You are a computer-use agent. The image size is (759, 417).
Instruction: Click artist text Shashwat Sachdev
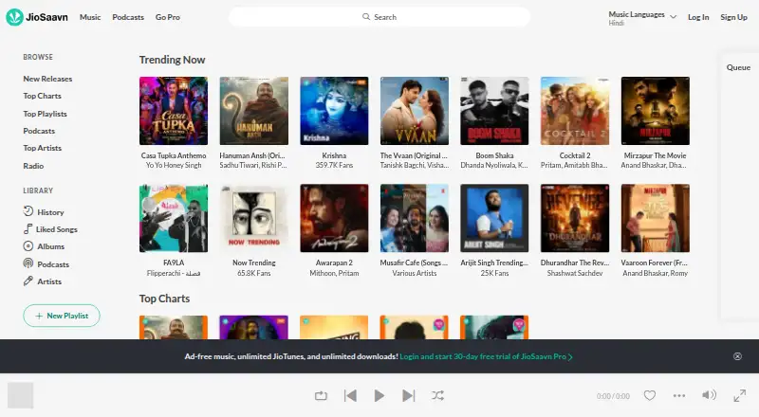coord(575,273)
